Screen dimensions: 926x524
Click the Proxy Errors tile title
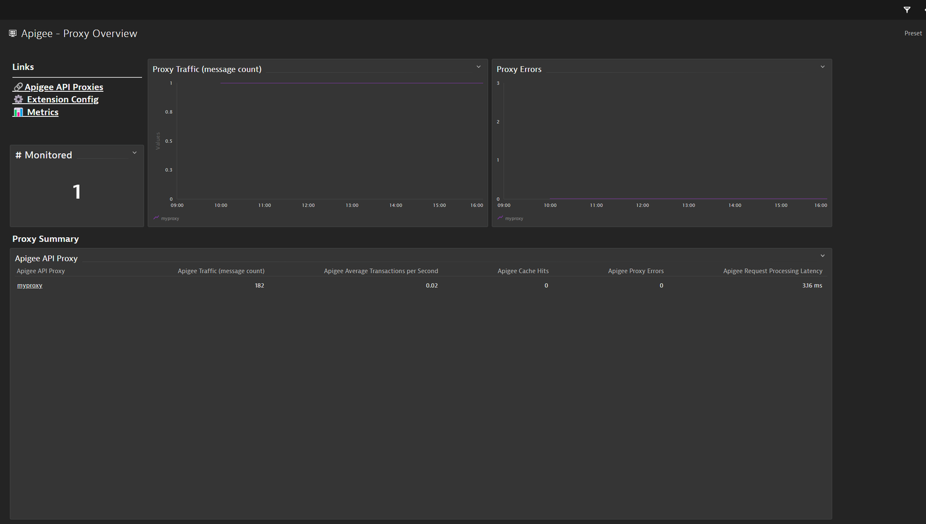tap(519, 69)
